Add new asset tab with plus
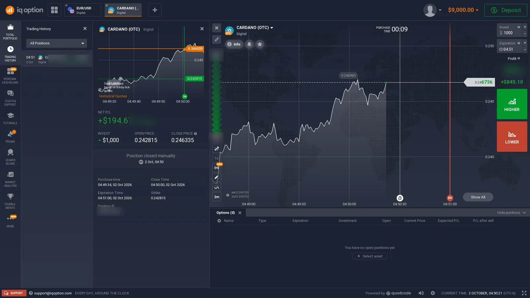530x298 pixels. pyautogui.click(x=155, y=10)
